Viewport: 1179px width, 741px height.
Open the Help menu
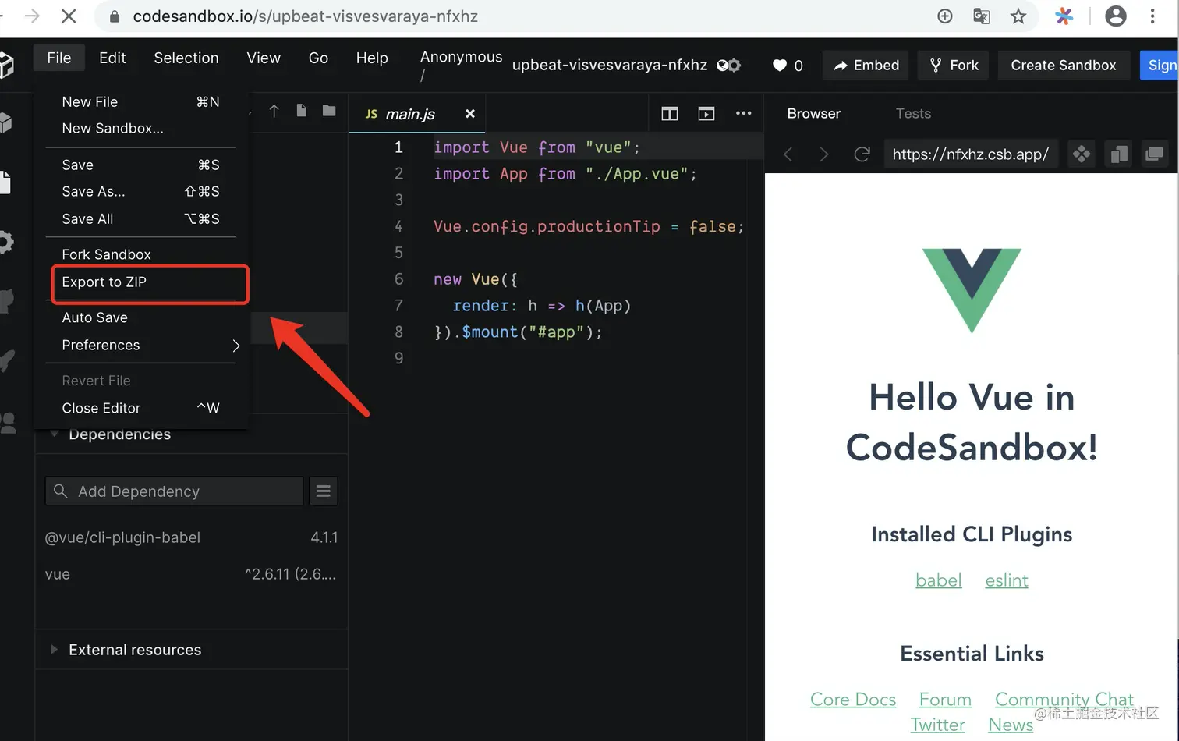pos(372,58)
